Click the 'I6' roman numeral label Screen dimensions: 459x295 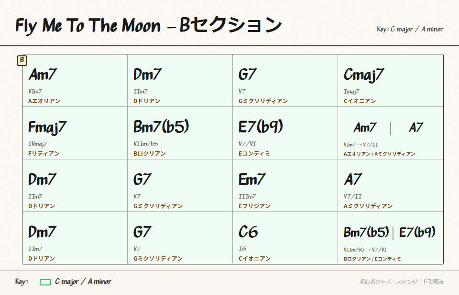(242, 249)
